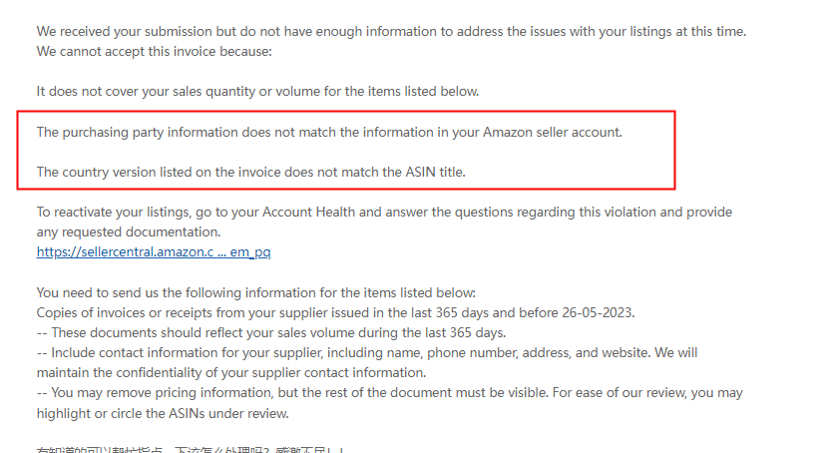Click 'We cannot accept this invoice because:' line
The height and width of the screenshot is (453, 824).
click(x=154, y=52)
